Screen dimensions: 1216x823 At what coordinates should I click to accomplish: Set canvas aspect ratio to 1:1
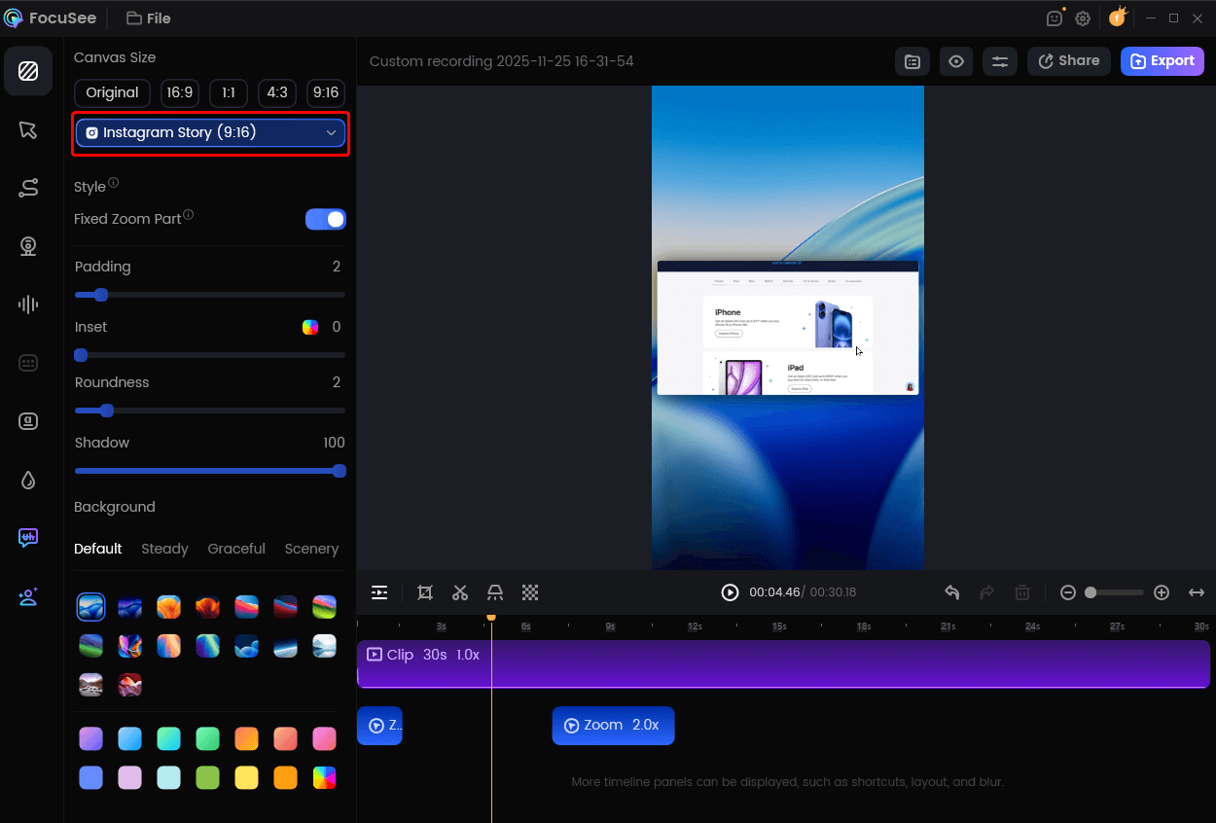click(228, 92)
